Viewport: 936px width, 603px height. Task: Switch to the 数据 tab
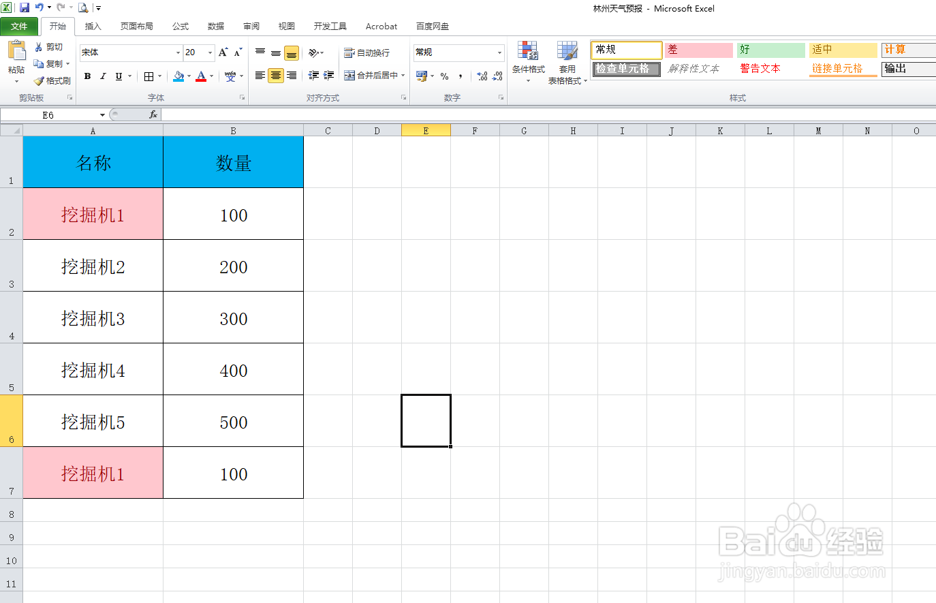pyautogui.click(x=216, y=26)
